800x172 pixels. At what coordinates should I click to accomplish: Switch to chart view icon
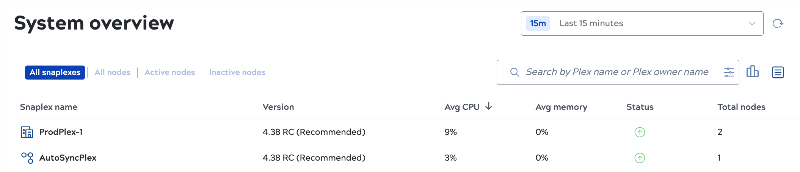point(753,71)
